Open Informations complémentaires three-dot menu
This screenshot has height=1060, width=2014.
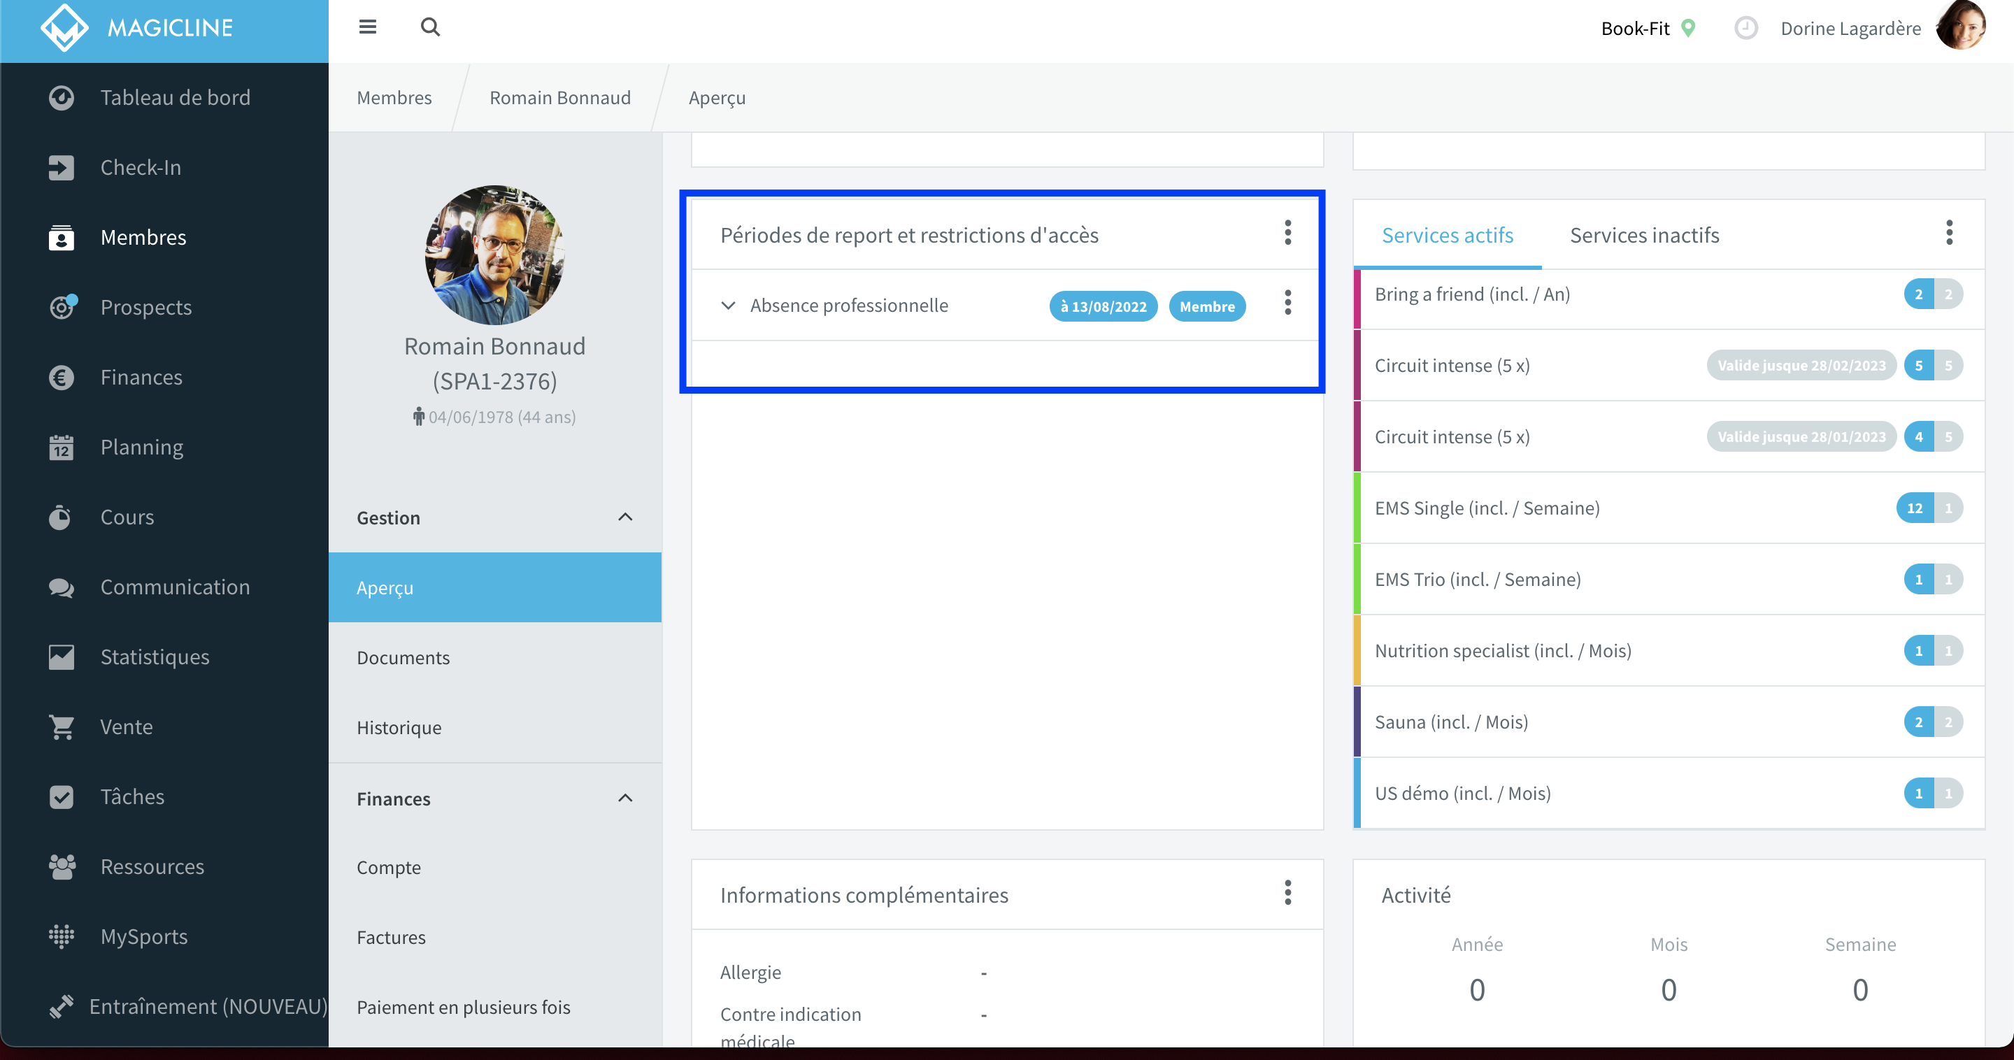(1287, 893)
